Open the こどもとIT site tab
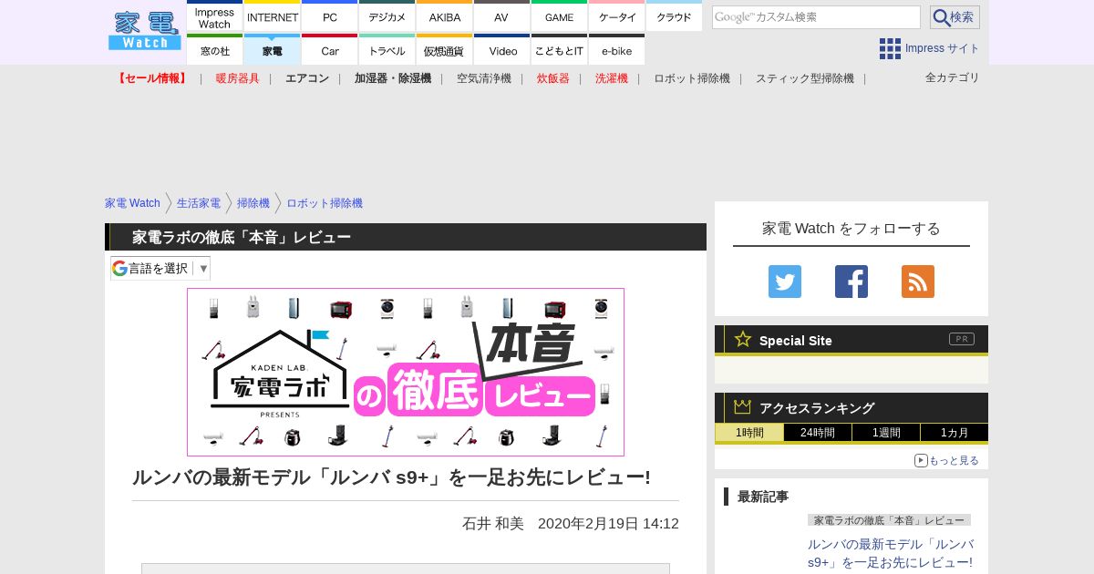Screen dimensions: 1094x574 (559, 51)
